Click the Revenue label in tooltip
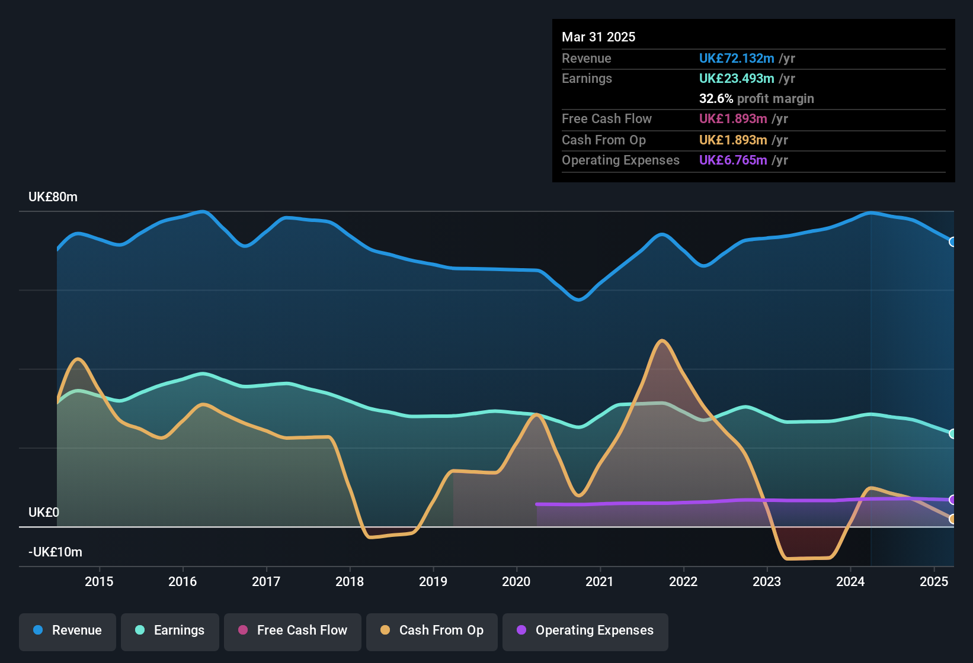Screen dimensions: 973x663 pos(587,58)
